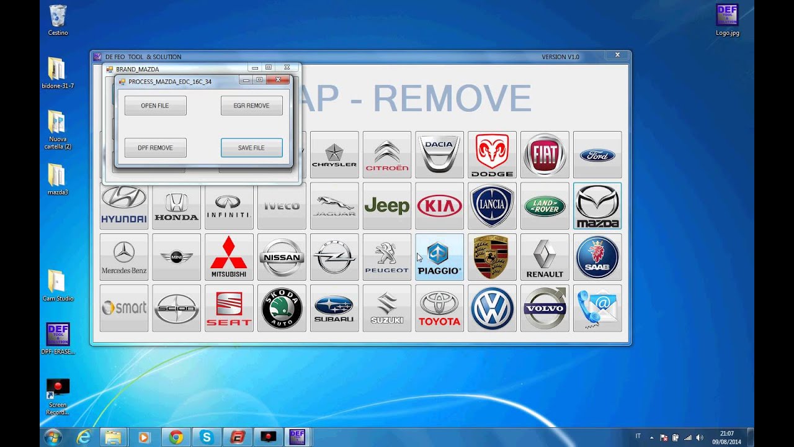Click the IT language indicator
This screenshot has width=794, height=447.
pos(638,436)
